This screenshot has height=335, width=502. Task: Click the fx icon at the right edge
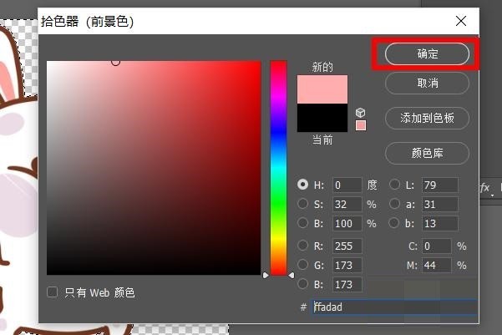(484, 188)
